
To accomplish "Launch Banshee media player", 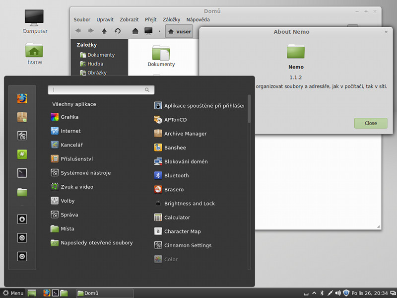I will [170, 148].
